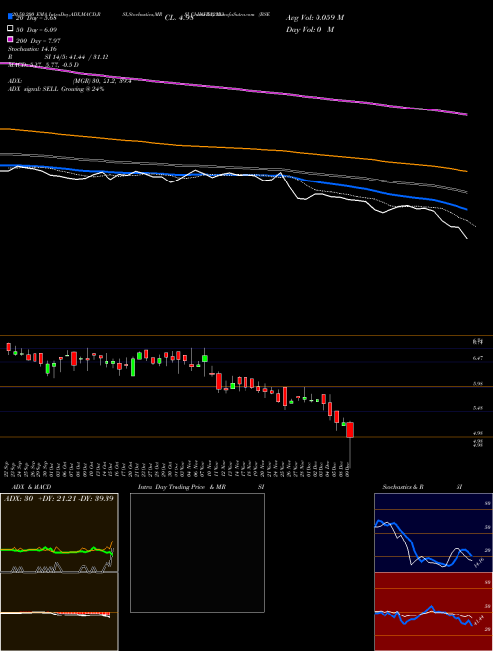The image size is (493, 651).
Task: Open the empty Intra Day Trading Price panel
Action: [197, 552]
